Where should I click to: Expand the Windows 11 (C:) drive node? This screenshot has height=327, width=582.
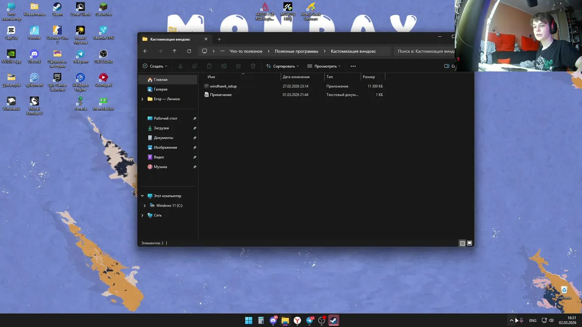click(x=145, y=206)
